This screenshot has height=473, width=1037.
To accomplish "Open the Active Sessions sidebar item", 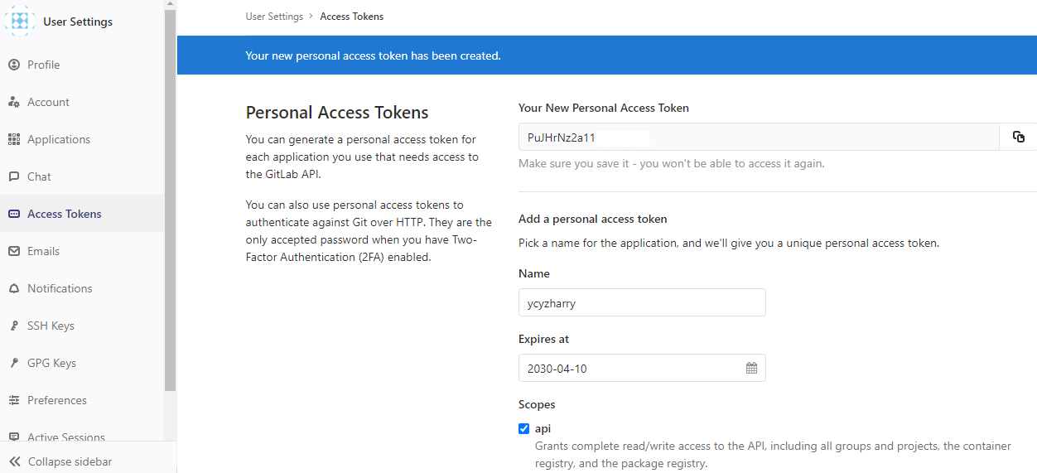I will pyautogui.click(x=65, y=436).
